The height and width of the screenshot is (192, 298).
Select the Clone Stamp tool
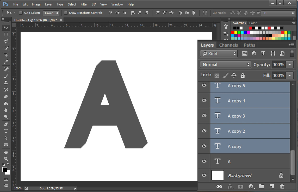[6, 83]
